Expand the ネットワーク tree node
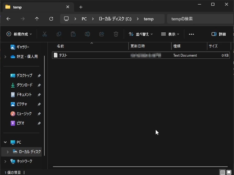 (5, 161)
